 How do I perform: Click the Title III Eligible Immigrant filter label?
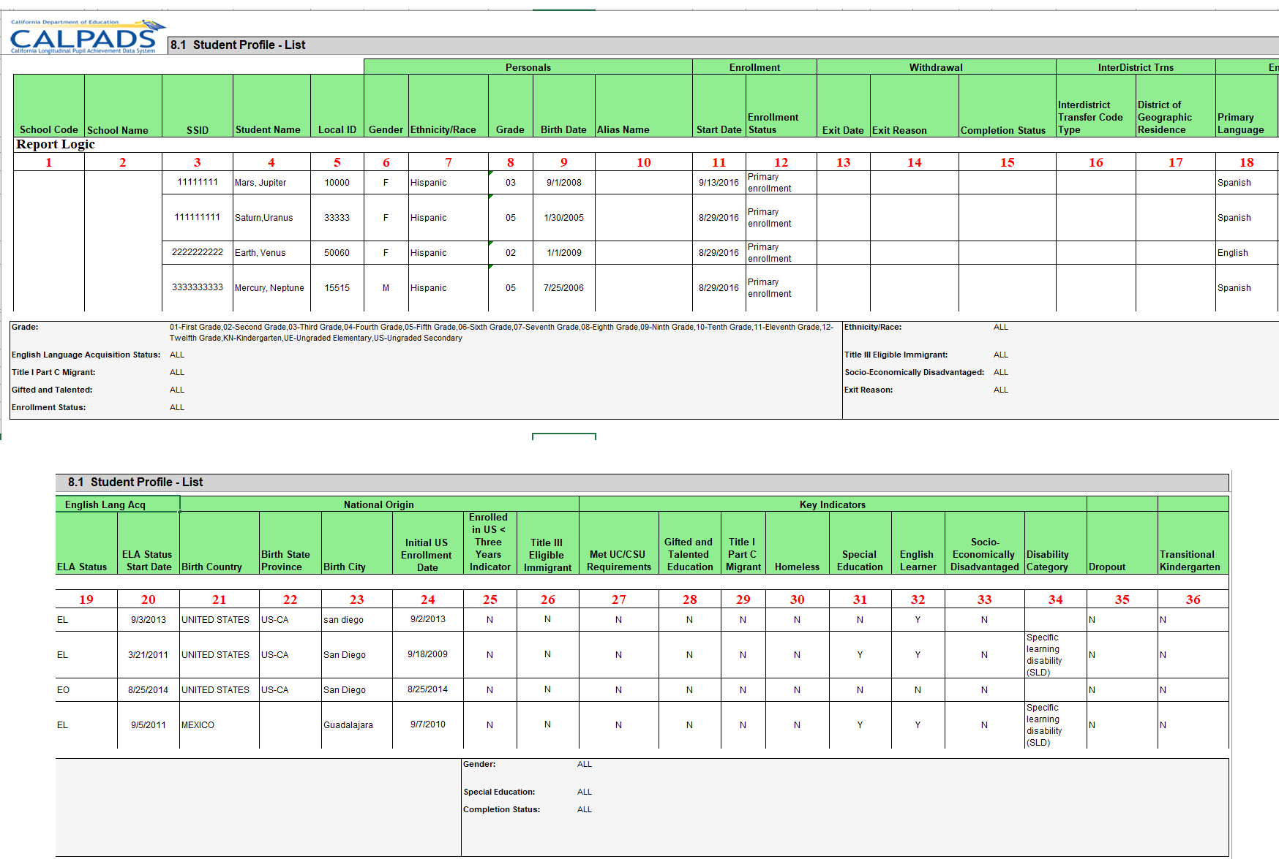(x=896, y=355)
